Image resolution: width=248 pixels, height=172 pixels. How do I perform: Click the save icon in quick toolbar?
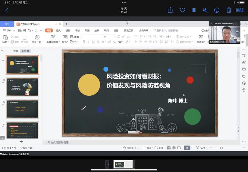point(20,30)
